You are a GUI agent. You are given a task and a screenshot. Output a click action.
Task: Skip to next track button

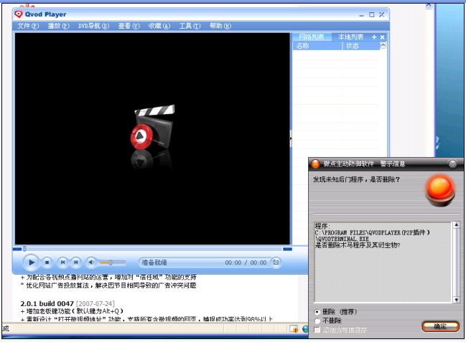(76, 262)
